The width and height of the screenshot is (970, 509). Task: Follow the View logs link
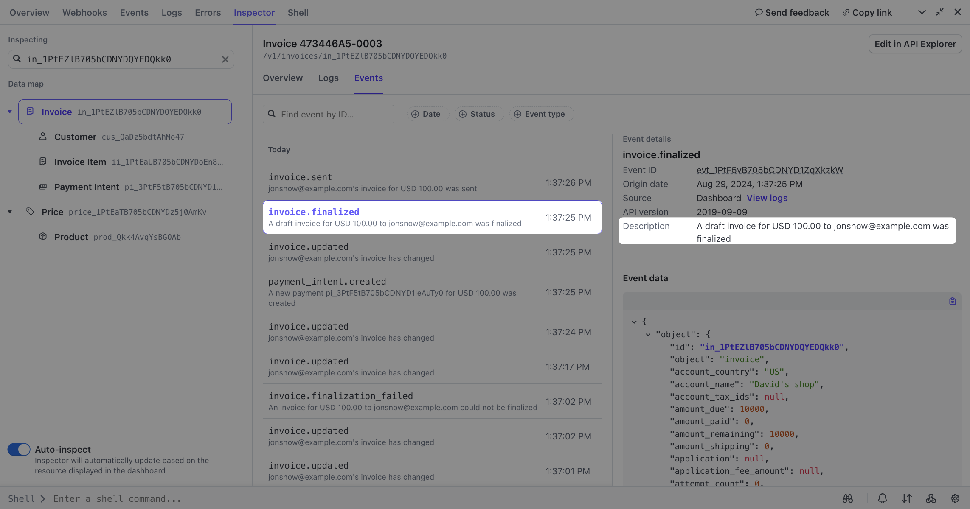click(767, 198)
